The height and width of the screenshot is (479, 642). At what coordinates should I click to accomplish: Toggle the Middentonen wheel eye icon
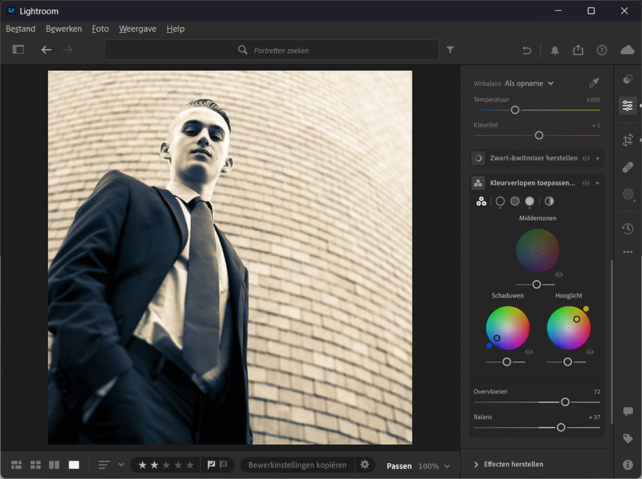click(559, 274)
